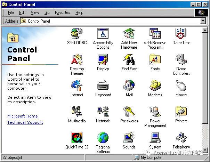Select the QuickTime 32 icon
The height and width of the screenshot is (162, 210).
(77, 138)
